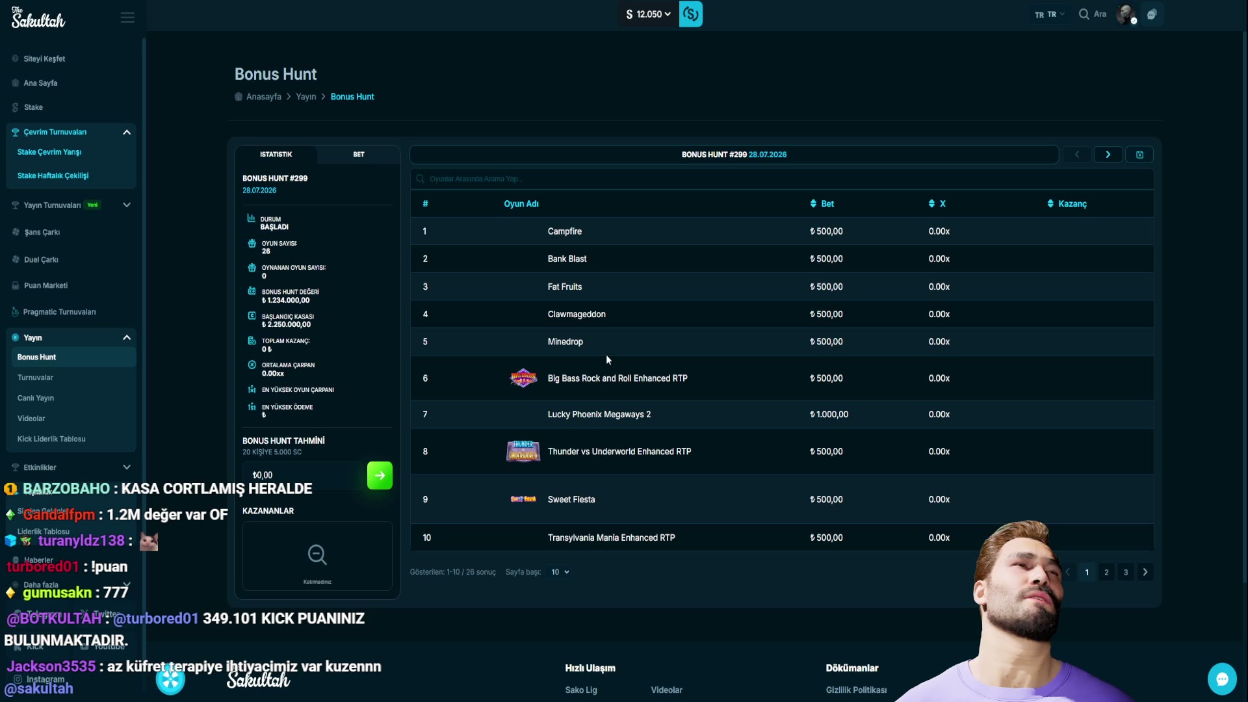Click the Puan Marketi shop icon
This screenshot has width=1248, height=702.
pyautogui.click(x=16, y=285)
